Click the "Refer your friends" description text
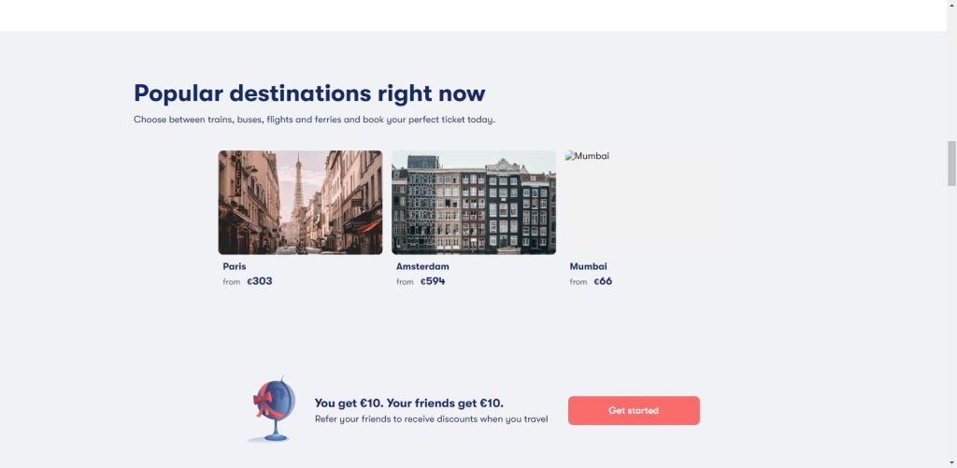 pyautogui.click(x=431, y=419)
